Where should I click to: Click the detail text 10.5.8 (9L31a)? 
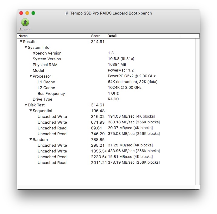(x=121, y=59)
